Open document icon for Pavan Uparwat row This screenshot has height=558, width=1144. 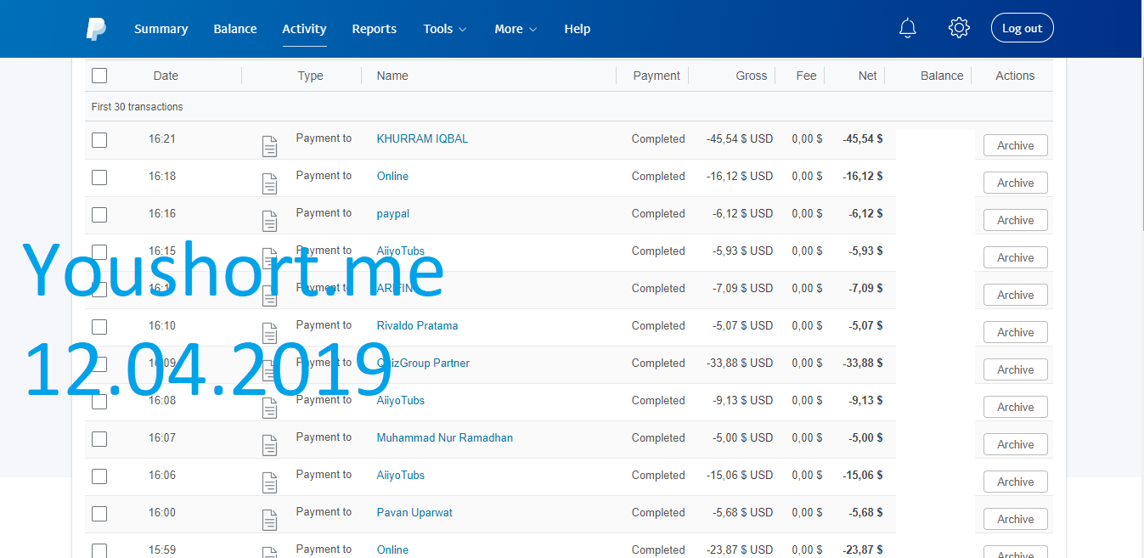click(x=269, y=520)
